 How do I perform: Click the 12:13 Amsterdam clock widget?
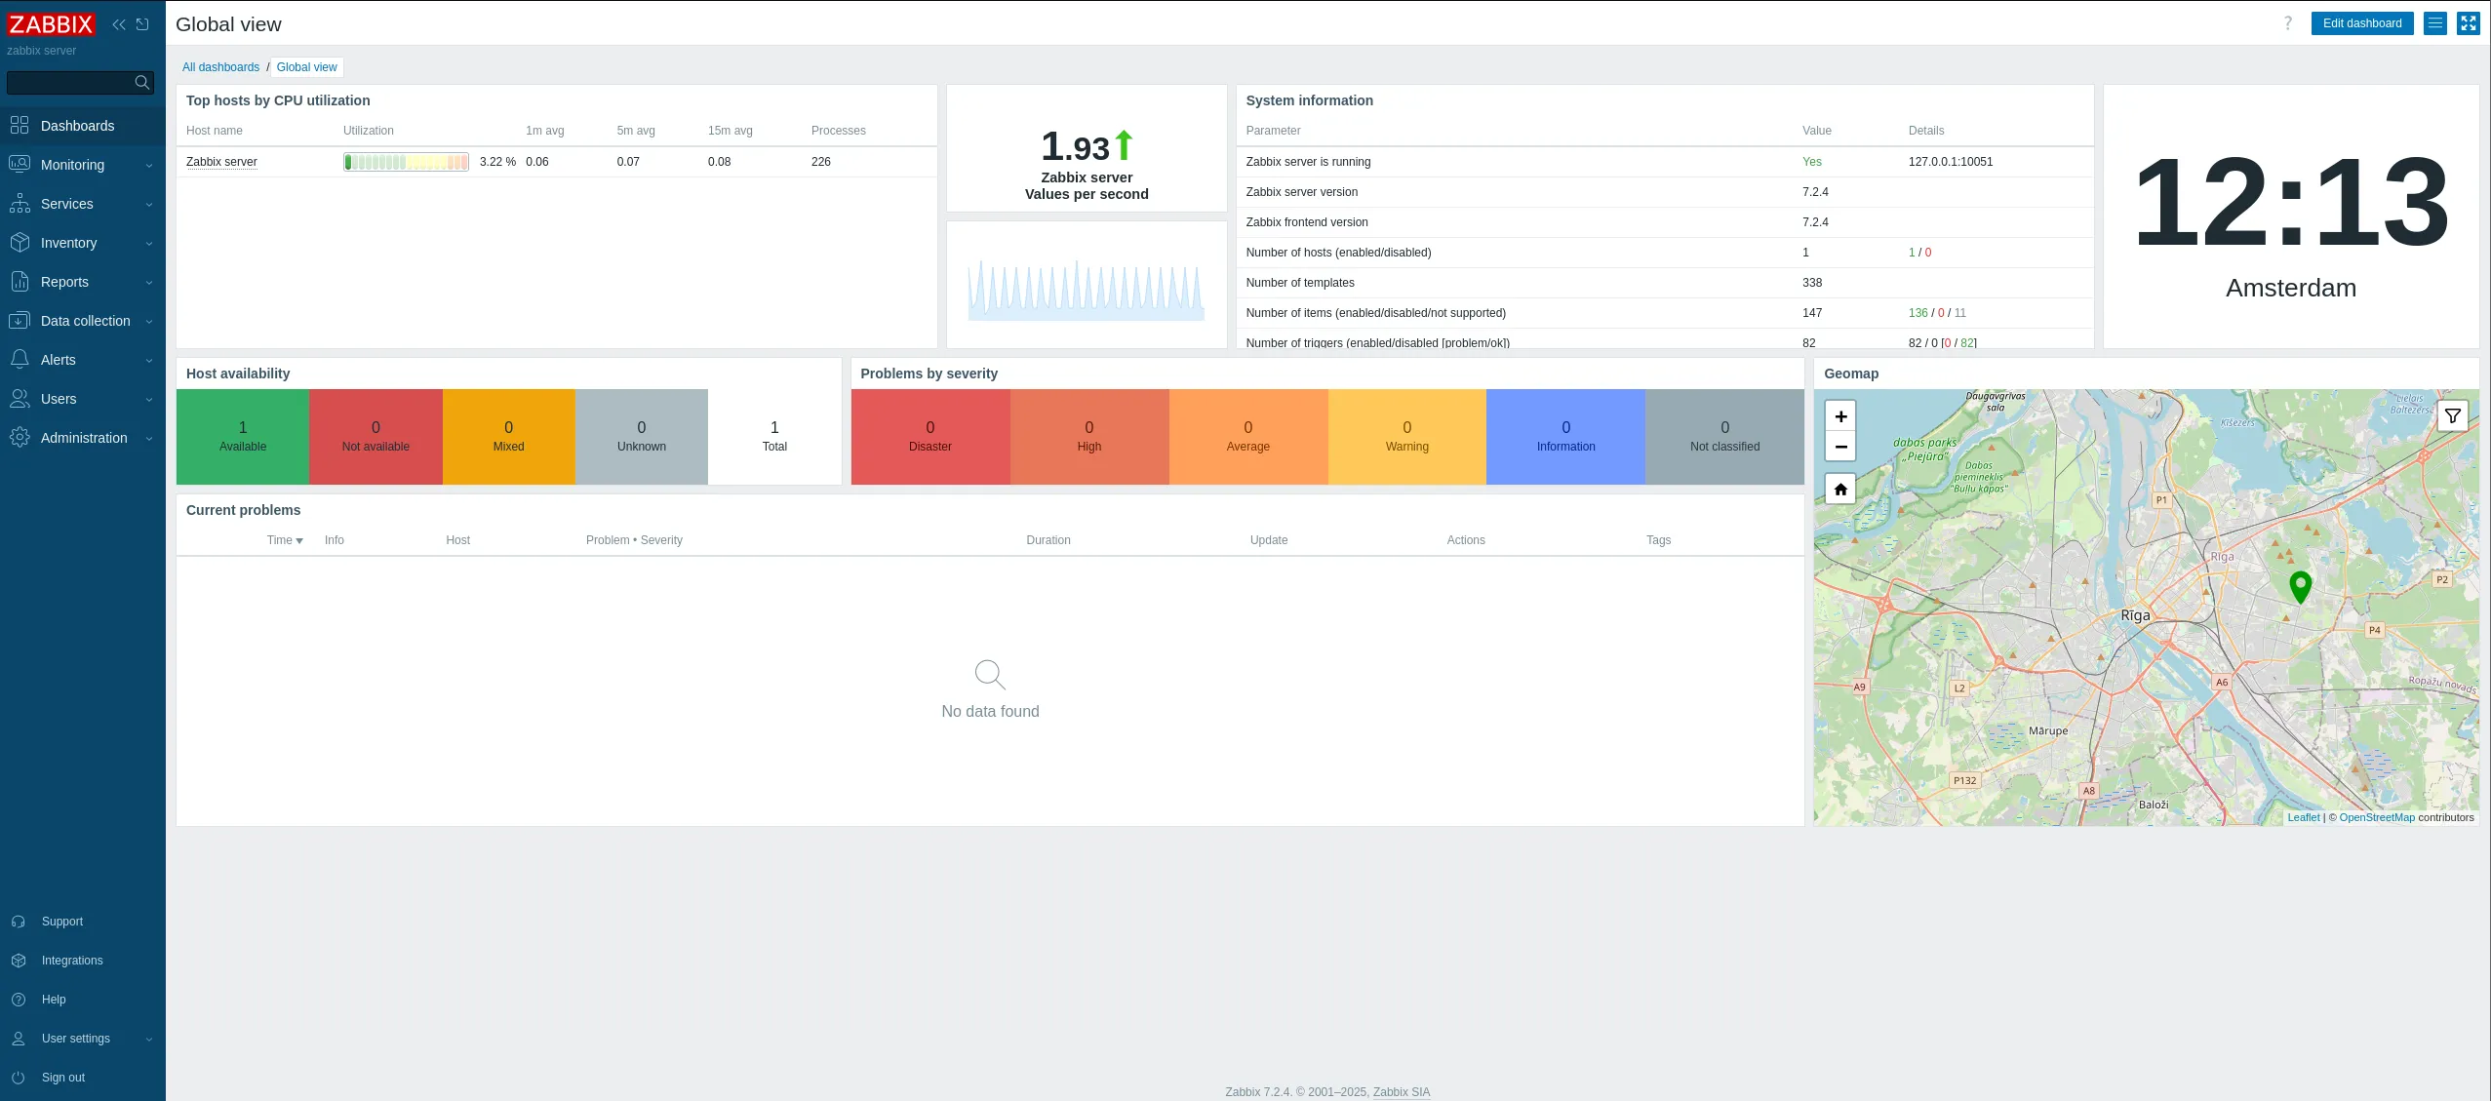tap(2291, 216)
